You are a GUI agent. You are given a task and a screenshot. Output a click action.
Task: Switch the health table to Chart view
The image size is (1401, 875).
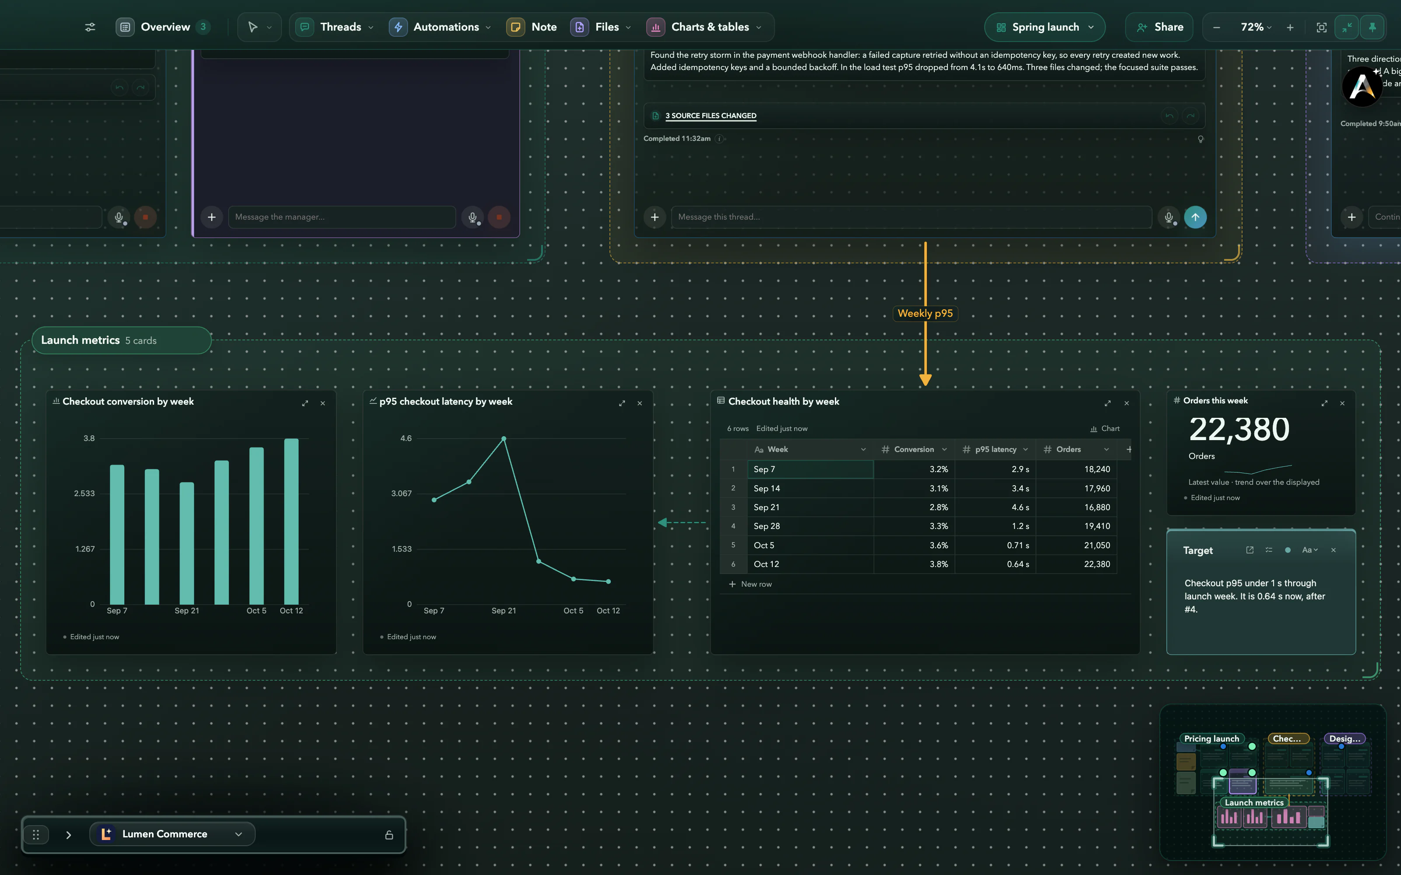(x=1105, y=429)
